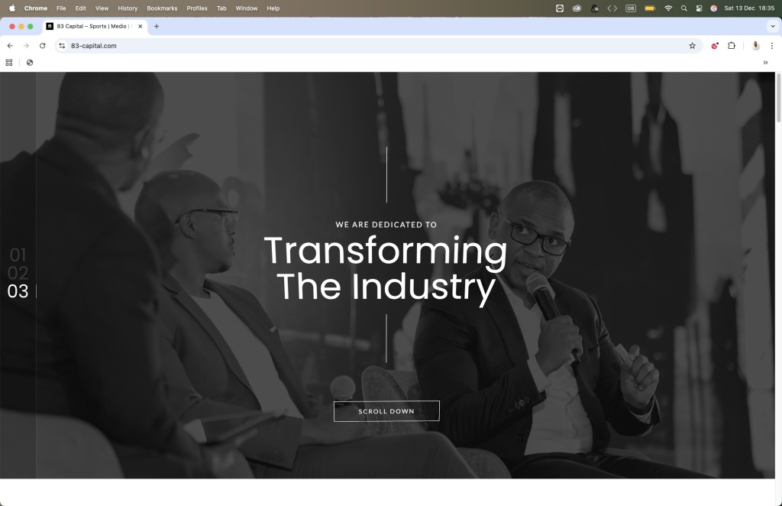Open the new tab plus button
Screen dimensions: 782x506
click(x=157, y=26)
